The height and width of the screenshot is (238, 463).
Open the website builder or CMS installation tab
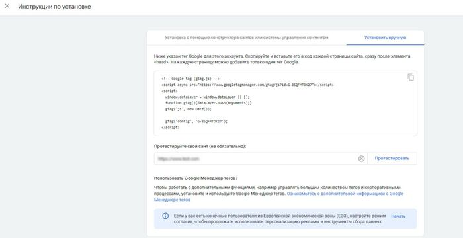[247, 38]
